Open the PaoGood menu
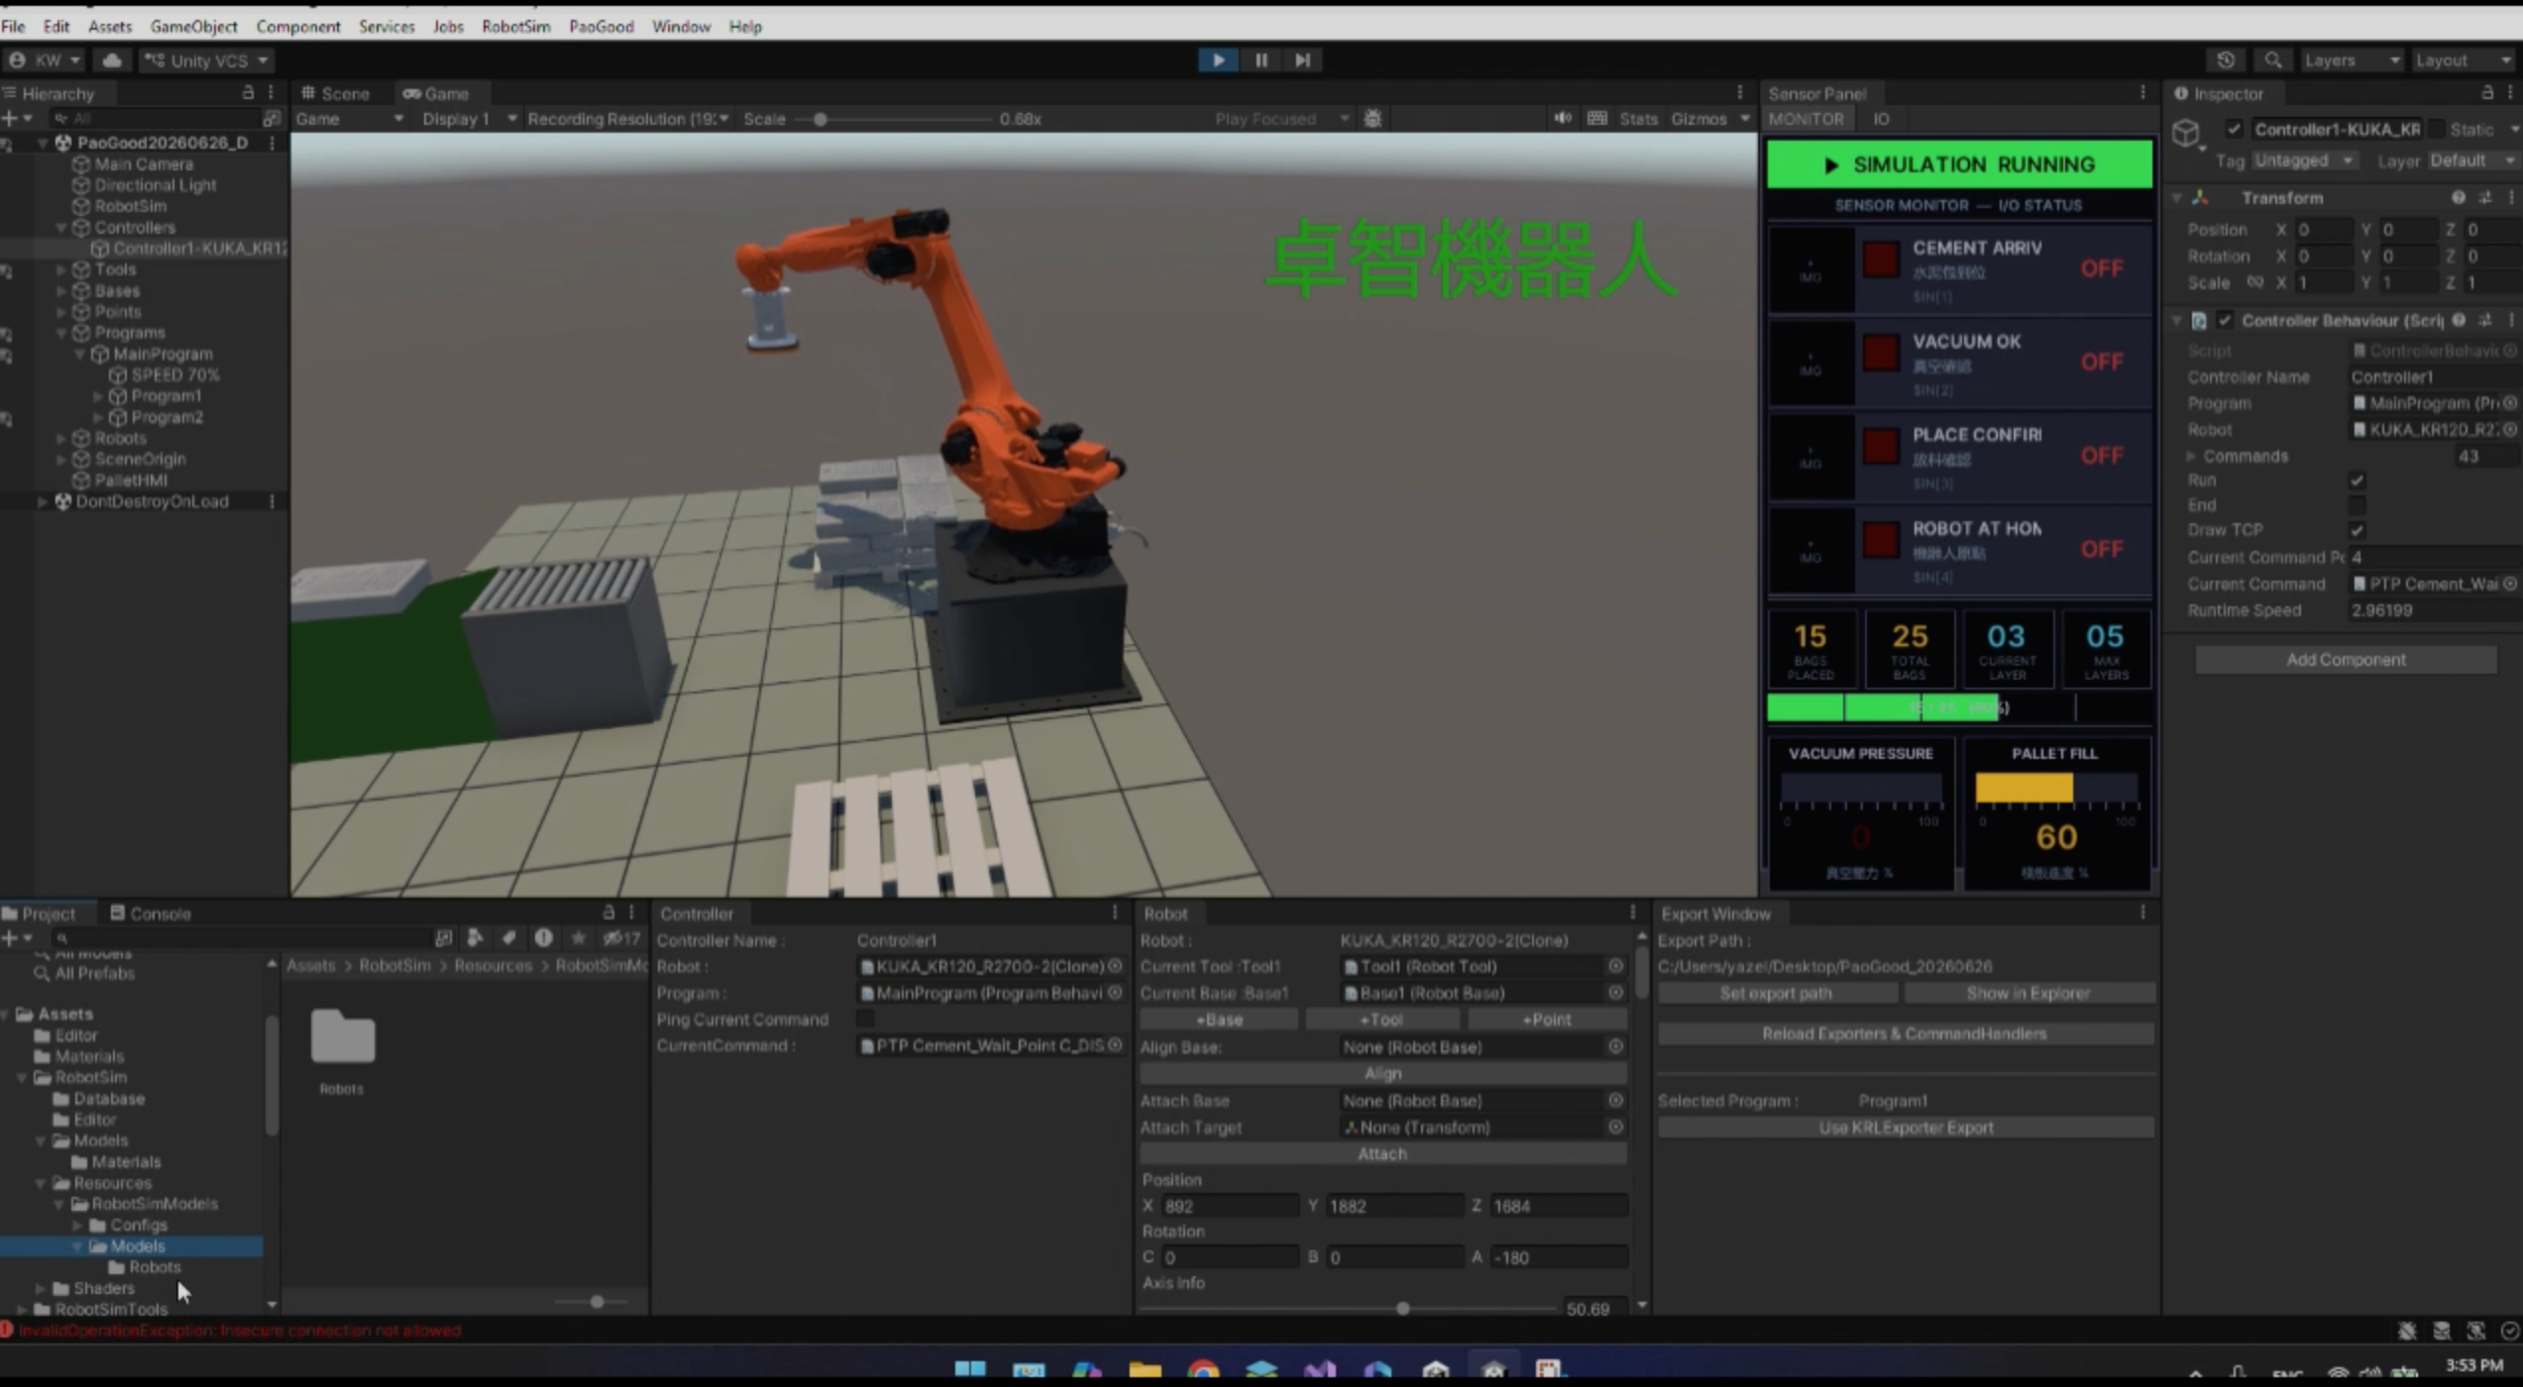 pyautogui.click(x=601, y=26)
